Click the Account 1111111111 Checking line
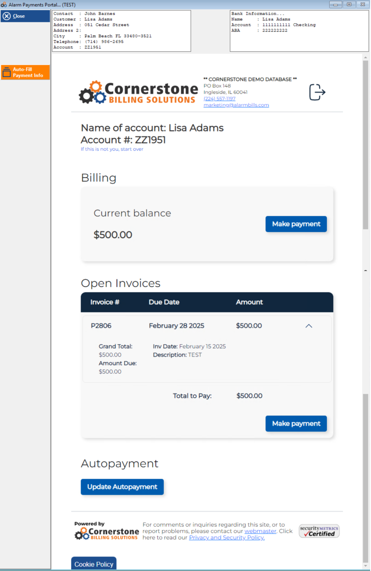371x571 pixels. click(273, 25)
